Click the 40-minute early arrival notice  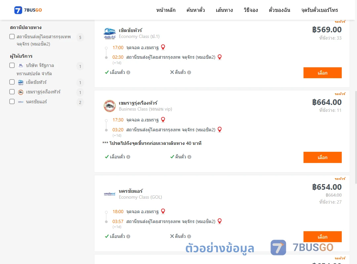pyautogui.click(x=152, y=143)
